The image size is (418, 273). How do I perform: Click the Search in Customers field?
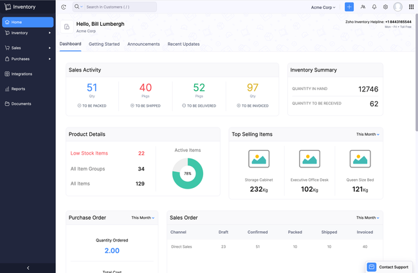click(x=119, y=7)
